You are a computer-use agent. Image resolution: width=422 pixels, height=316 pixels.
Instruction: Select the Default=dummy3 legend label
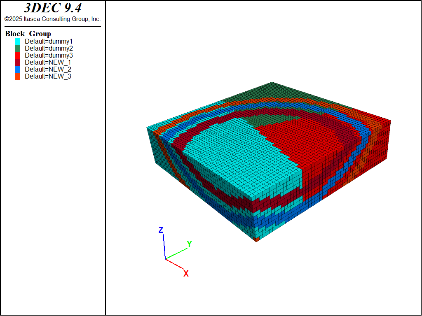[49, 55]
